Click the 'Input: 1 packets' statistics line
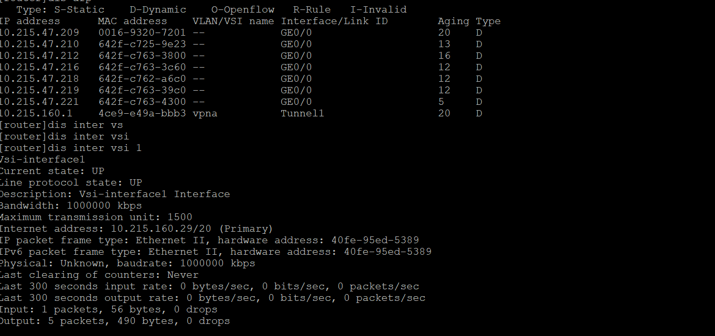 (x=108, y=309)
